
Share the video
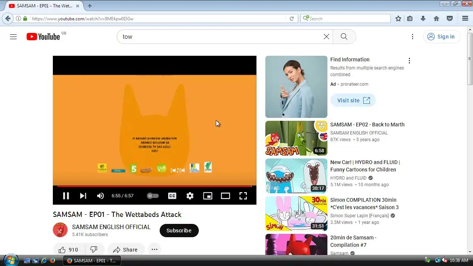pos(126,250)
